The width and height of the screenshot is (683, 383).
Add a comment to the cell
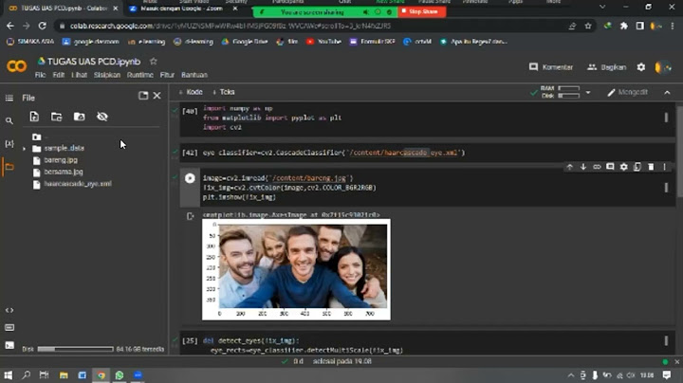[x=610, y=167]
